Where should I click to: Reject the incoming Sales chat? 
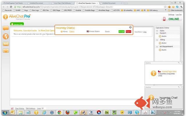click(x=128, y=32)
